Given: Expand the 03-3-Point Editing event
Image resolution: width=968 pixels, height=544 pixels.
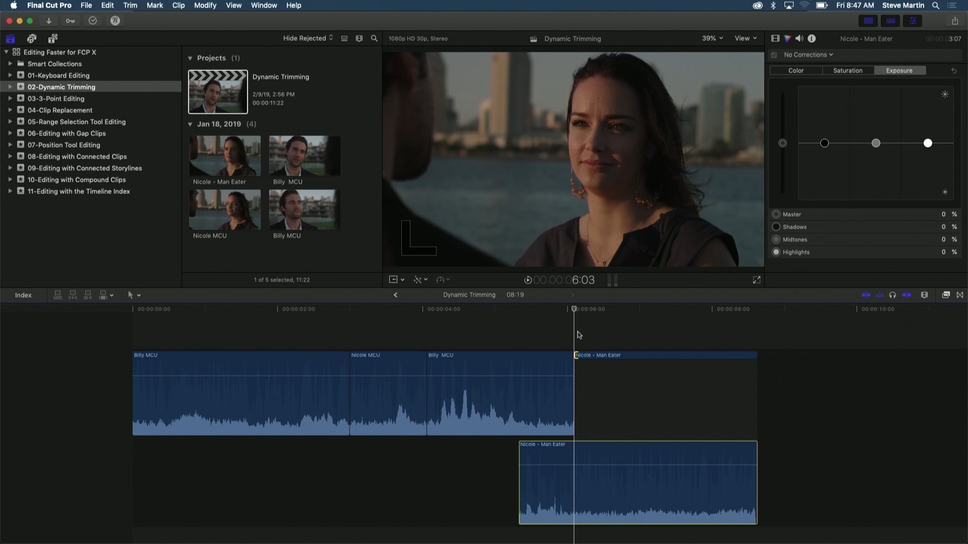Looking at the screenshot, I should tap(10, 98).
